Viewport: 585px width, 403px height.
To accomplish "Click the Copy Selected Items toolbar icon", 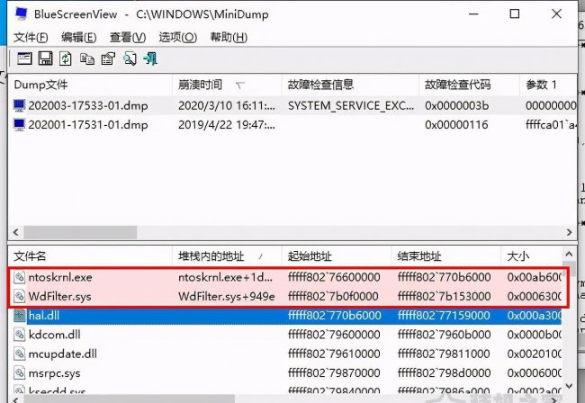I will click(87, 58).
